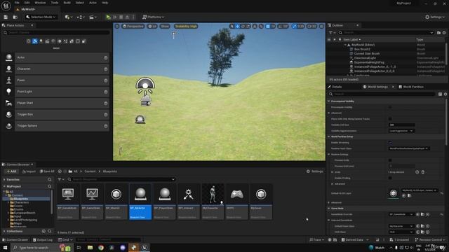Open the Visibility Aggressiveness dropdown

pos(401,131)
